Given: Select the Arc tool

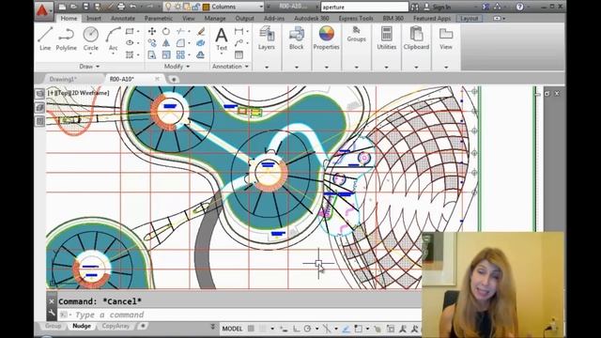Looking at the screenshot, I should click(113, 38).
